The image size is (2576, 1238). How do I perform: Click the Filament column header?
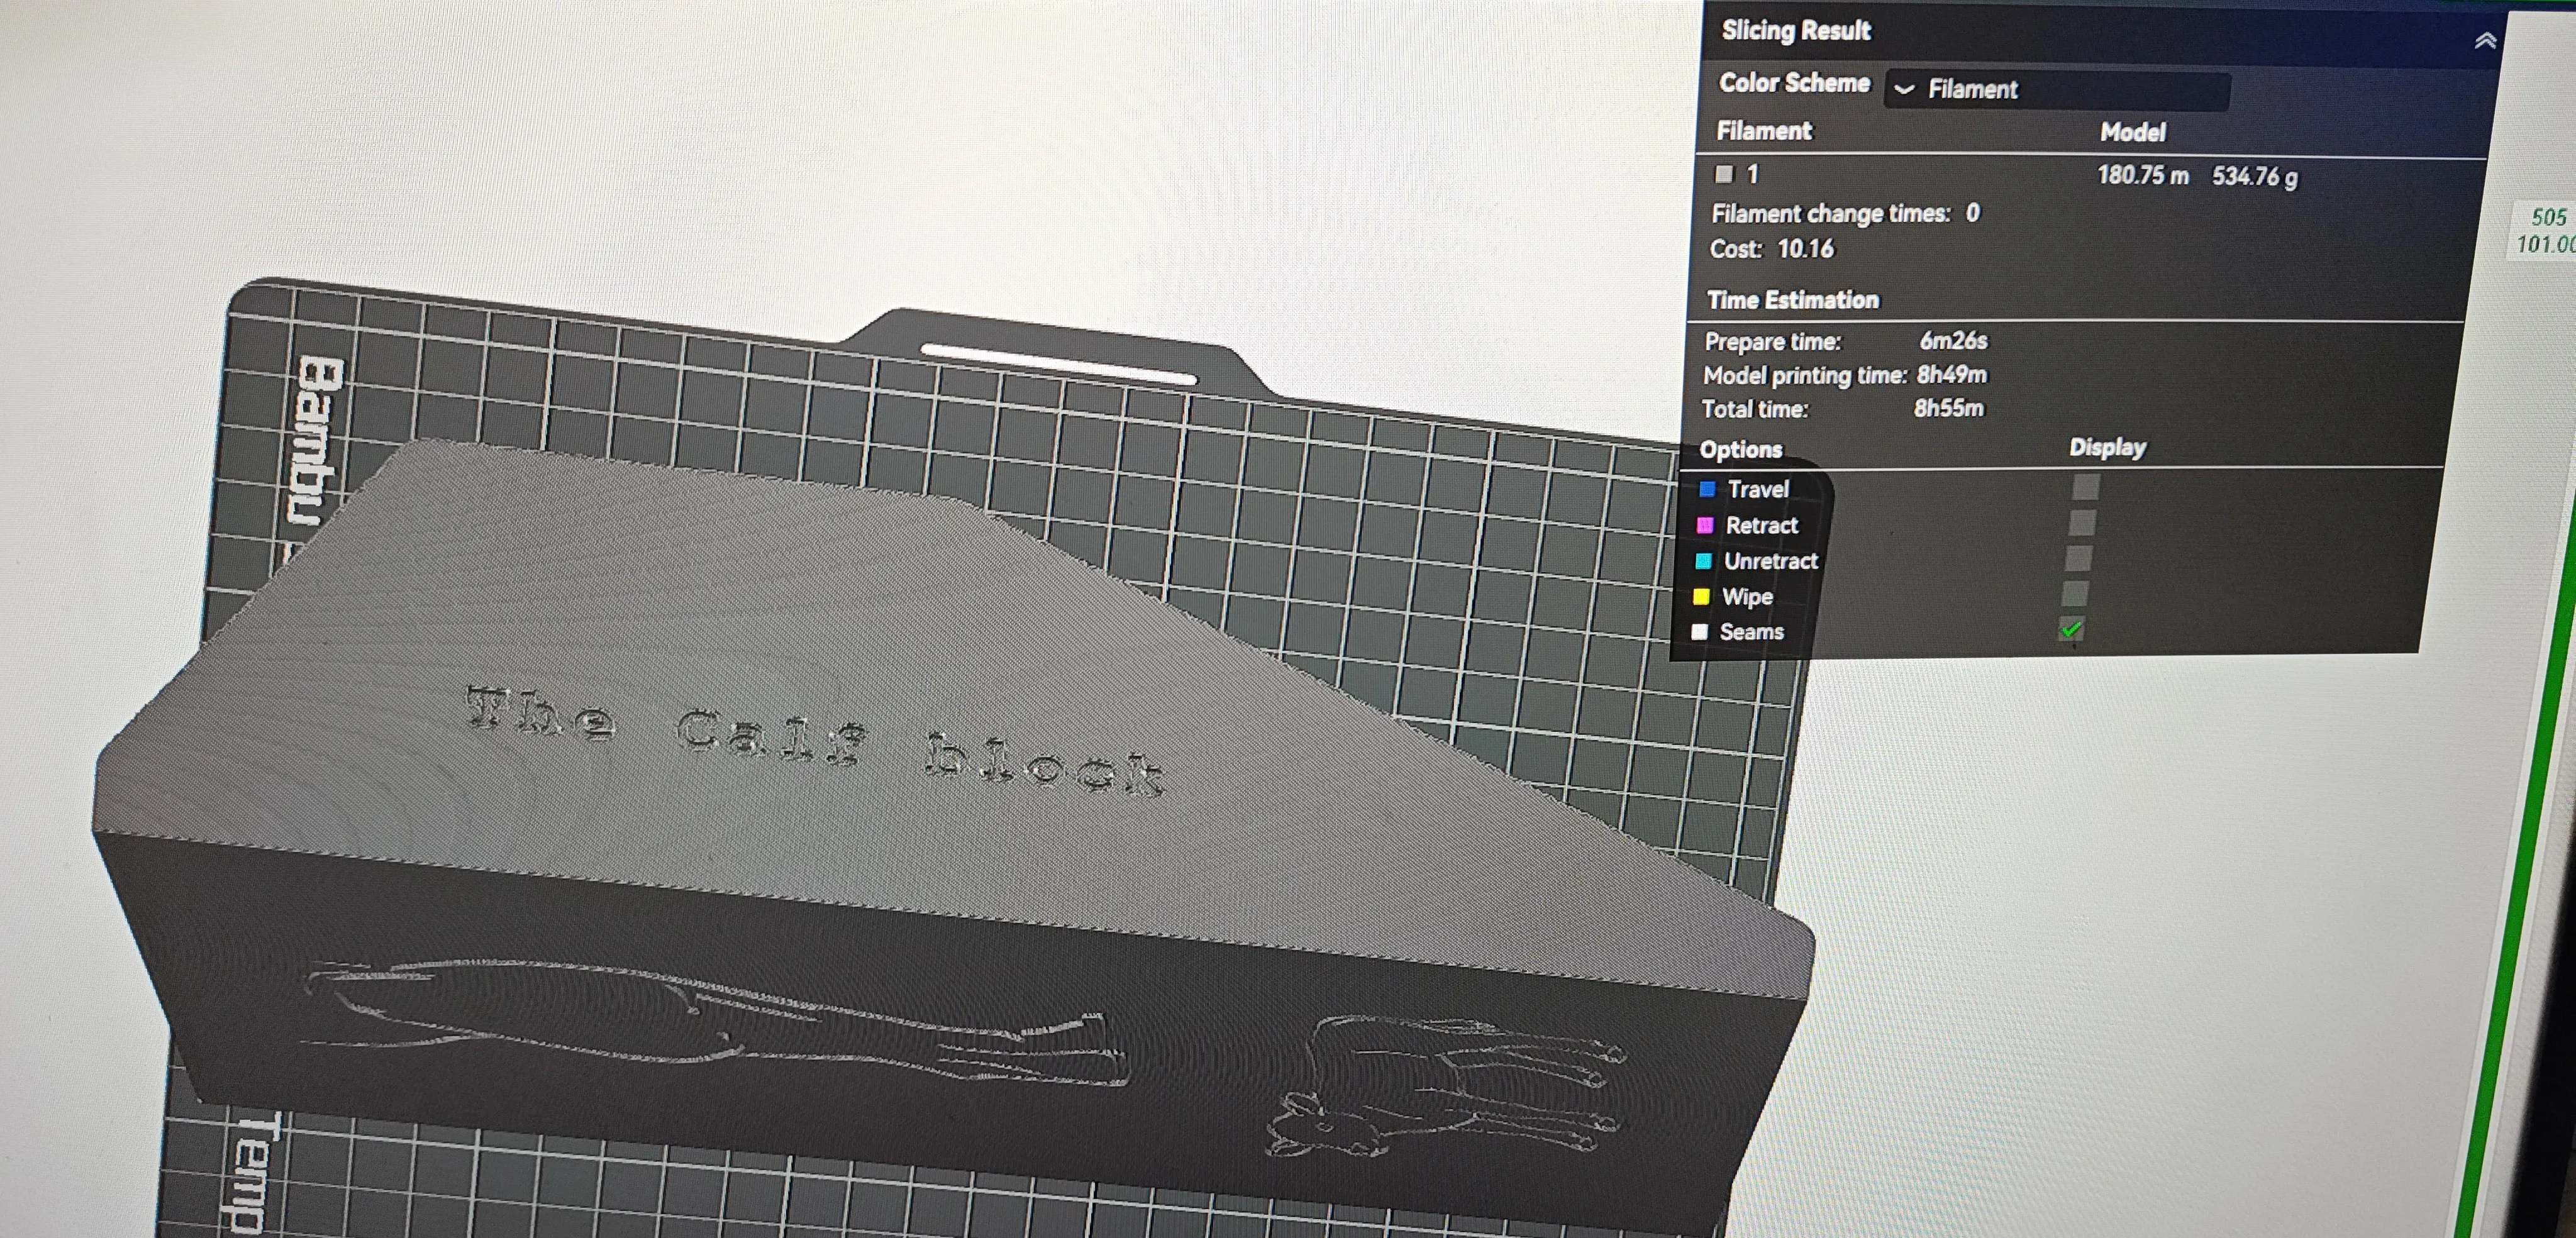pyautogui.click(x=1764, y=131)
